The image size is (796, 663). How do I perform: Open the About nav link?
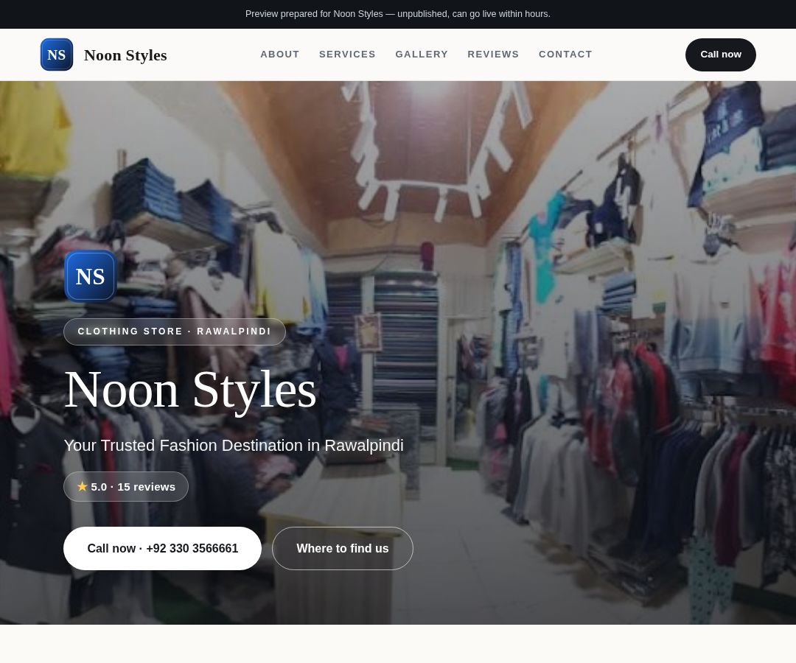pyautogui.click(x=280, y=55)
